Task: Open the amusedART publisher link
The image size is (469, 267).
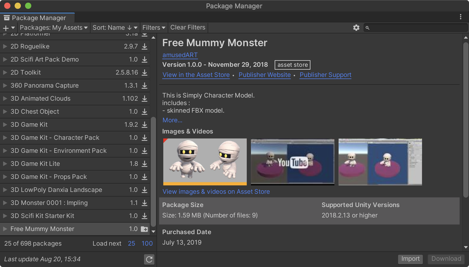Action: pyautogui.click(x=180, y=55)
